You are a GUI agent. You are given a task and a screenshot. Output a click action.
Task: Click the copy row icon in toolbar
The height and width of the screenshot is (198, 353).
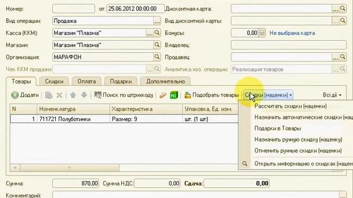(x=49, y=95)
